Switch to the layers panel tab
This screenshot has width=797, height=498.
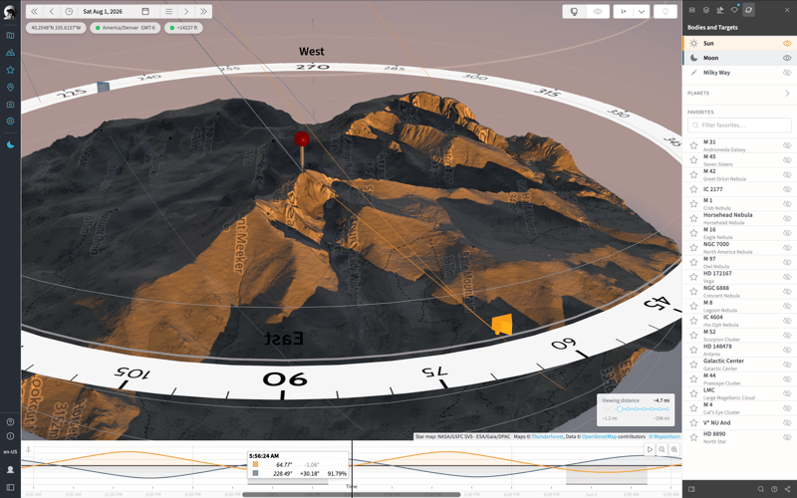706,10
